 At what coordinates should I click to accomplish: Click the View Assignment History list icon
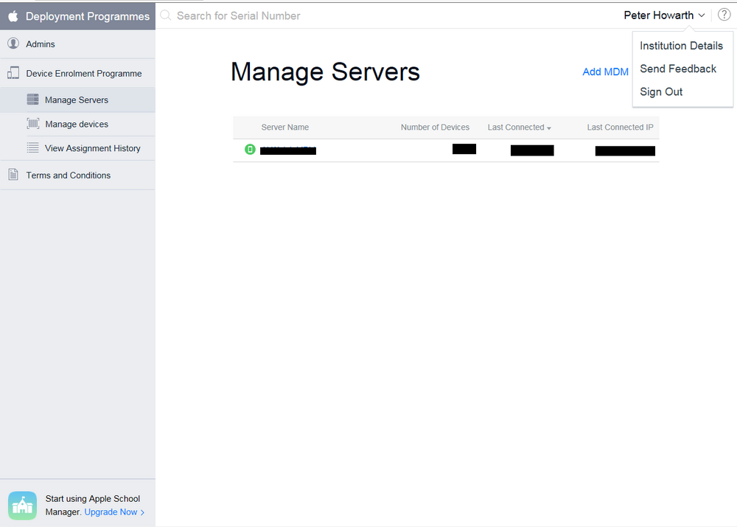(33, 147)
